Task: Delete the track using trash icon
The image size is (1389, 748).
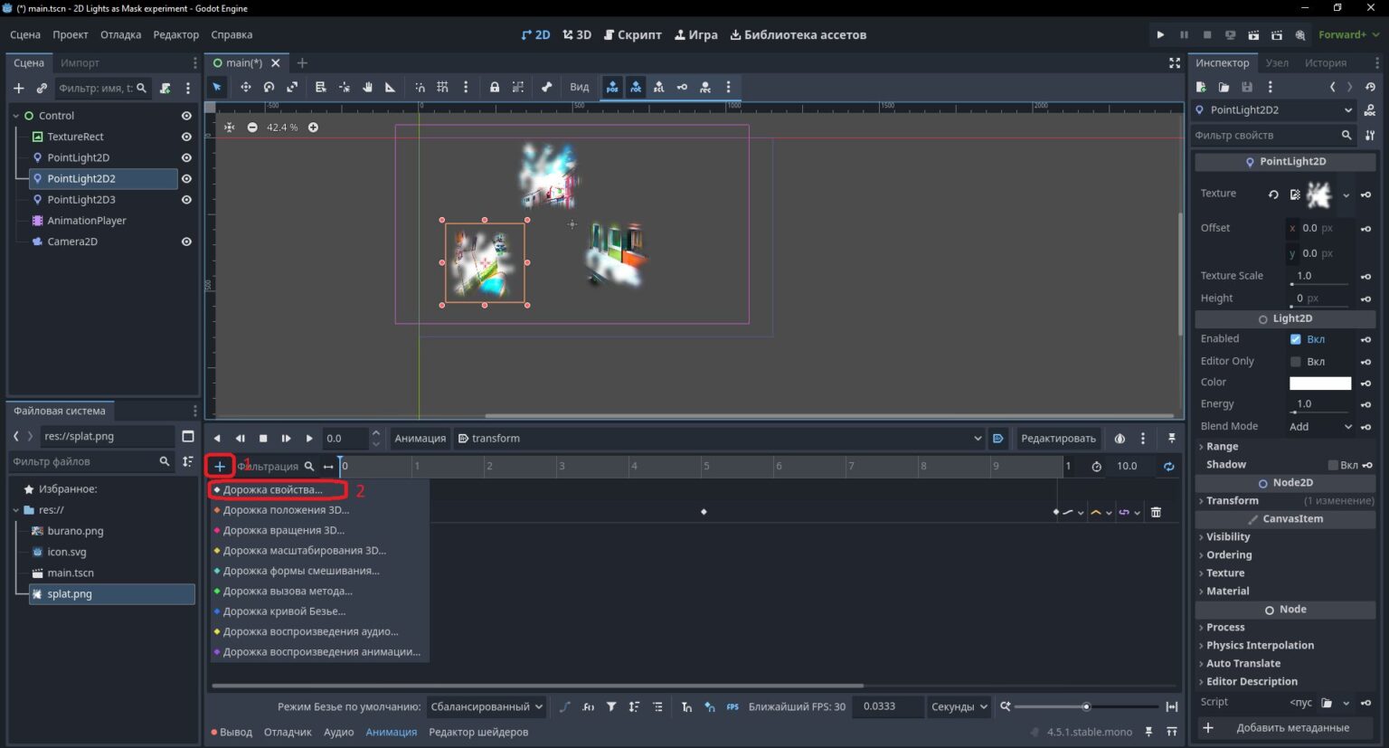Action: [1156, 512]
